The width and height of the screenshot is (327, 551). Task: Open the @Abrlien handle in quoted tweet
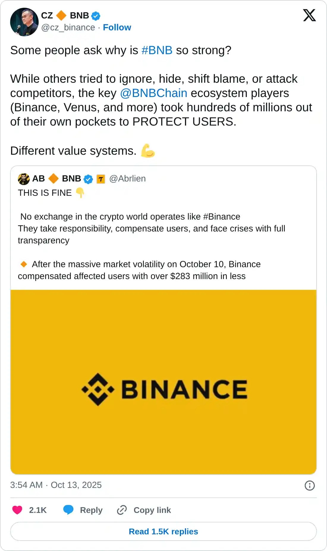click(x=128, y=179)
